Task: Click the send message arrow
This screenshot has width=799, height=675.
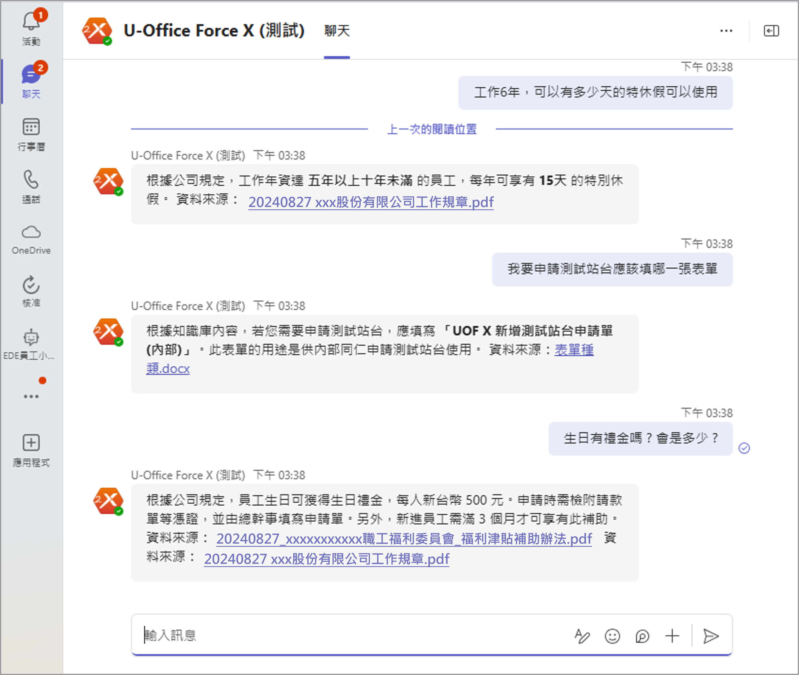Action: click(x=711, y=636)
